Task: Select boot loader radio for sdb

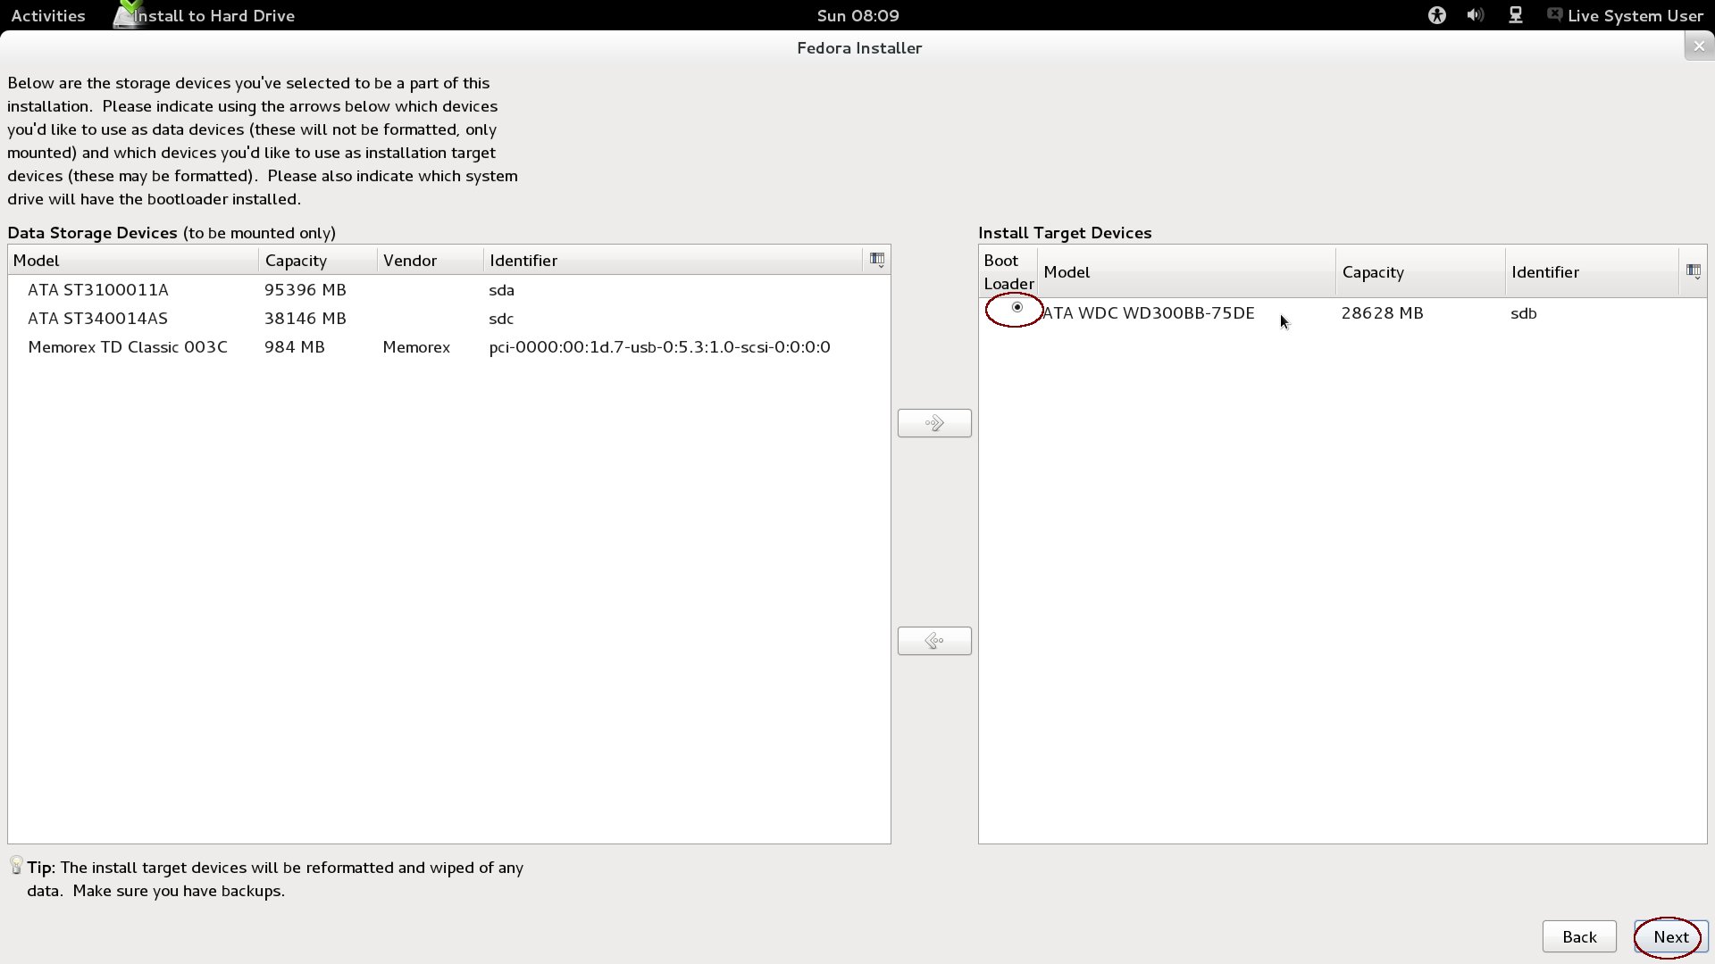Action: [1016, 307]
